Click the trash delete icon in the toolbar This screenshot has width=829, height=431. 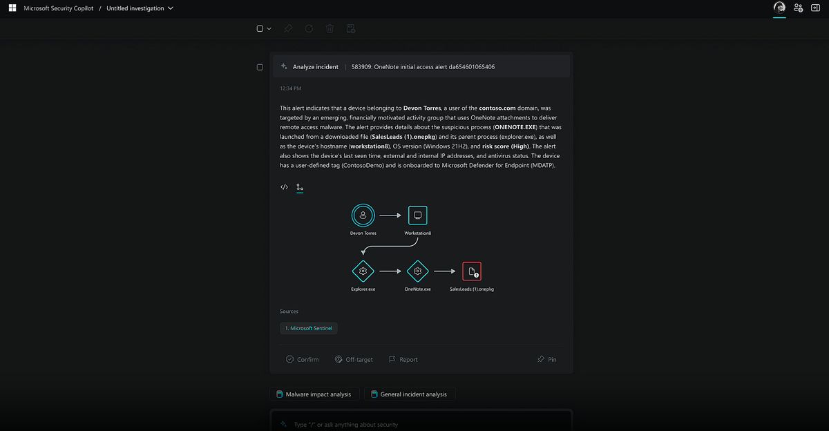pyautogui.click(x=330, y=28)
